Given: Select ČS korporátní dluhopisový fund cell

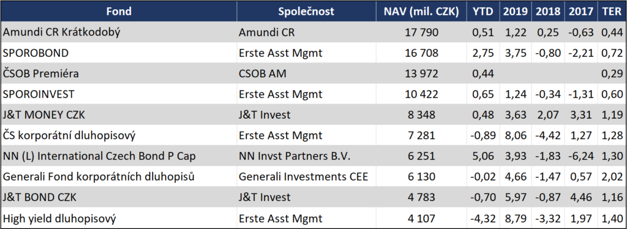Looking at the screenshot, I should [x=119, y=135].
